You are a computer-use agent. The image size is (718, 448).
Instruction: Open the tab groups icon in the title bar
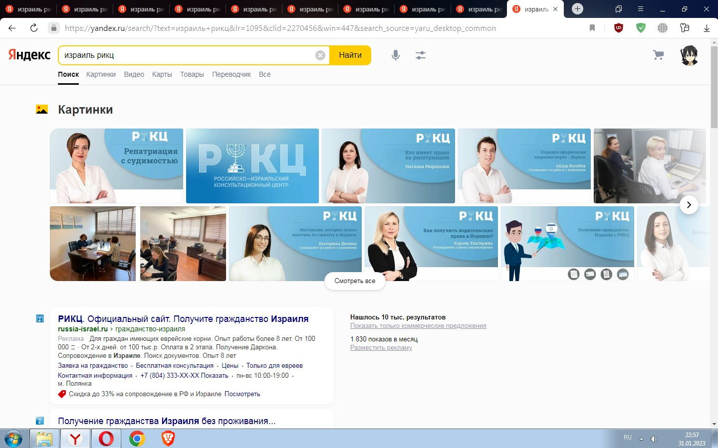point(619,9)
